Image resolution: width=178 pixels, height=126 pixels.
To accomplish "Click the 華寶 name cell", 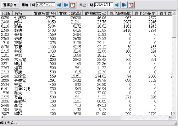I will click(18, 47).
